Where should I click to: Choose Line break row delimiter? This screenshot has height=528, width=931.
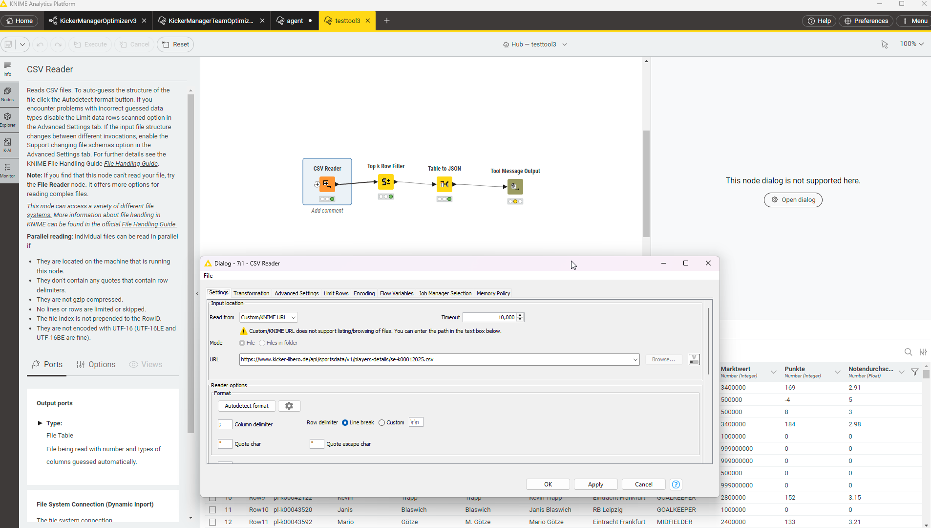pos(345,423)
